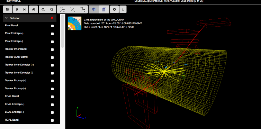This screenshot has height=129, width=261.
Task: Zoom out with the magnifier minus
Action: pyautogui.click(x=52, y=9)
